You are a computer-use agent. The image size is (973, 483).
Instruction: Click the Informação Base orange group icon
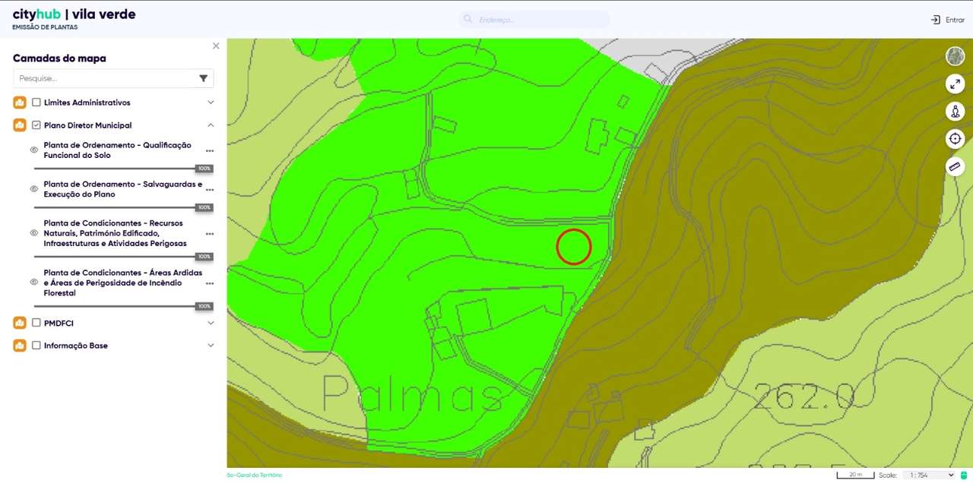tap(20, 346)
